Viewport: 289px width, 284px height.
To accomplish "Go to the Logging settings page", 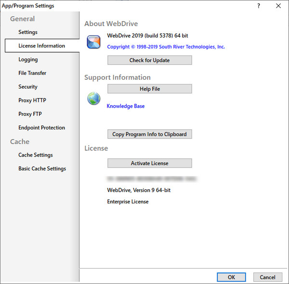I will pos(28,59).
